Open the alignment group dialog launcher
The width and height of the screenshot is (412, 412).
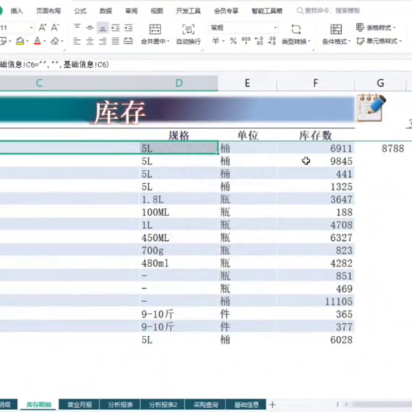[x=202, y=49]
